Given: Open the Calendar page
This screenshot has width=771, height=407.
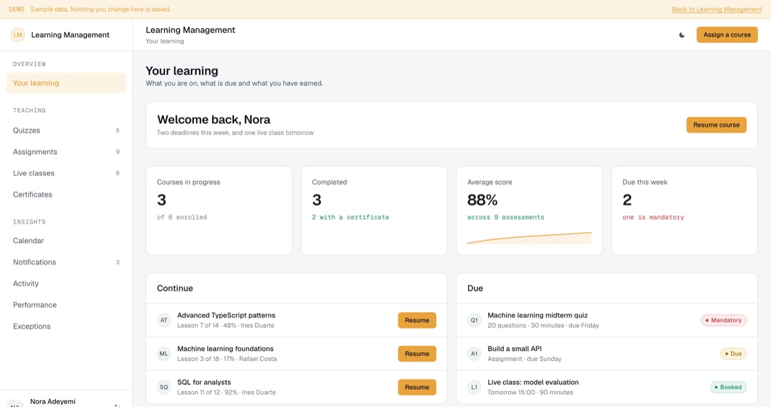Looking at the screenshot, I should tap(66, 240).
